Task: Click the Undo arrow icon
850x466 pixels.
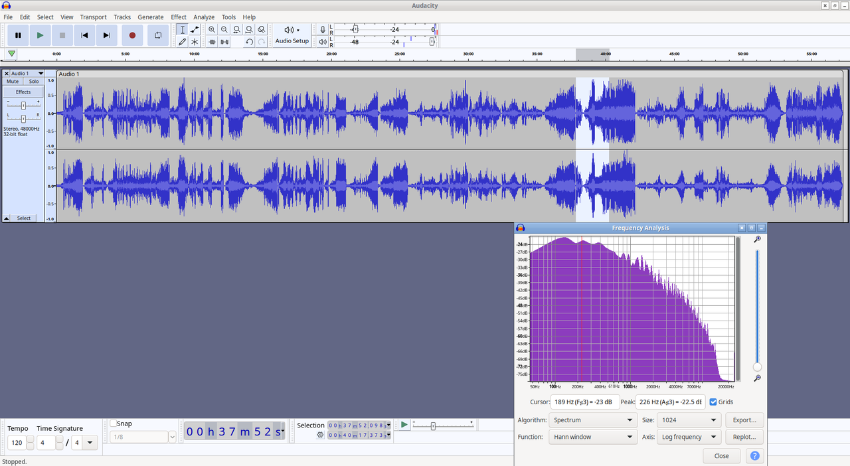Action: pyautogui.click(x=249, y=42)
